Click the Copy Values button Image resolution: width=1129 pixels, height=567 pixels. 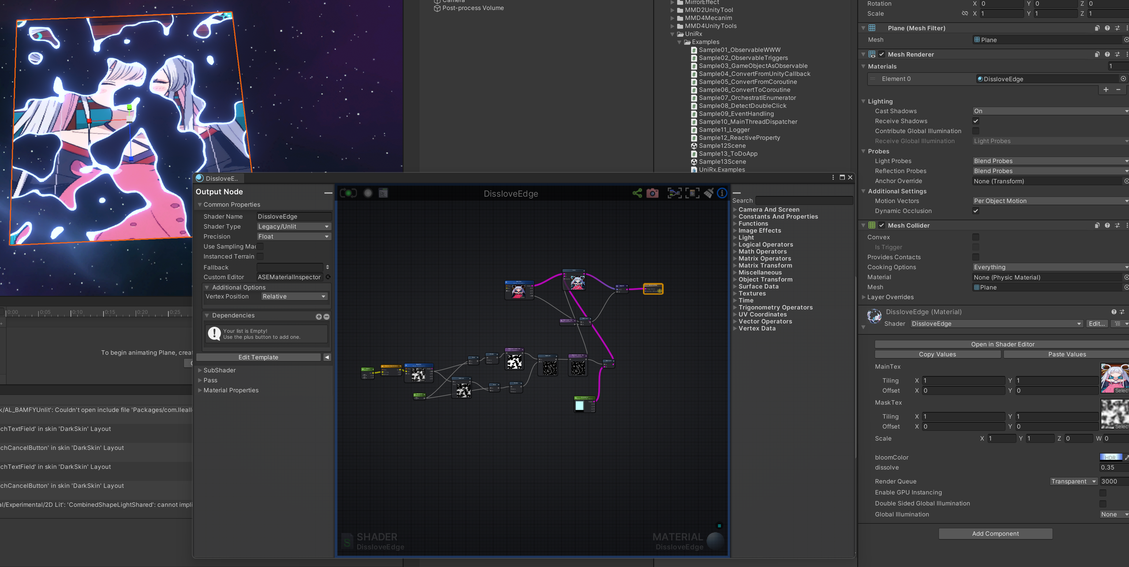click(x=937, y=354)
